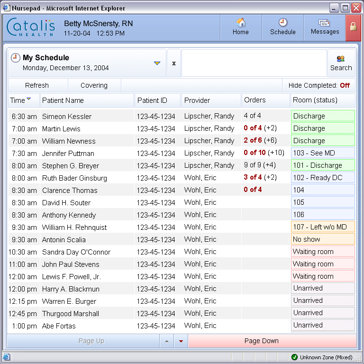The height and width of the screenshot is (364, 364).
Task: Sort by Patient ID column header
Action: click(157, 100)
